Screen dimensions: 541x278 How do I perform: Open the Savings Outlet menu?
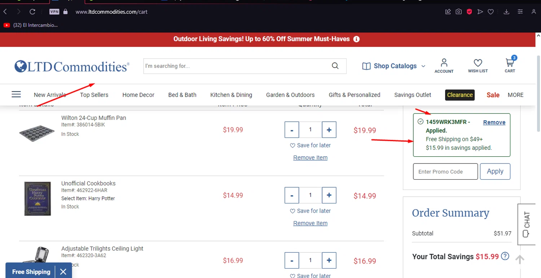[413, 95]
